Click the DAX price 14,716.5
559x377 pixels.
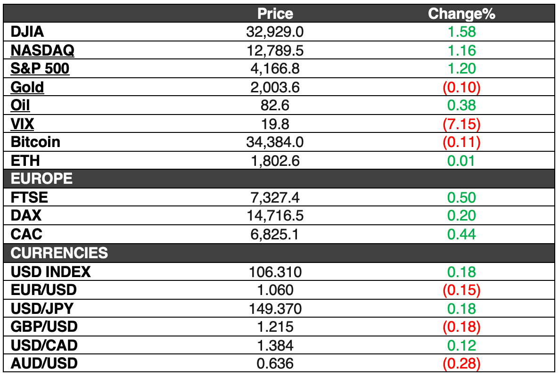click(275, 216)
